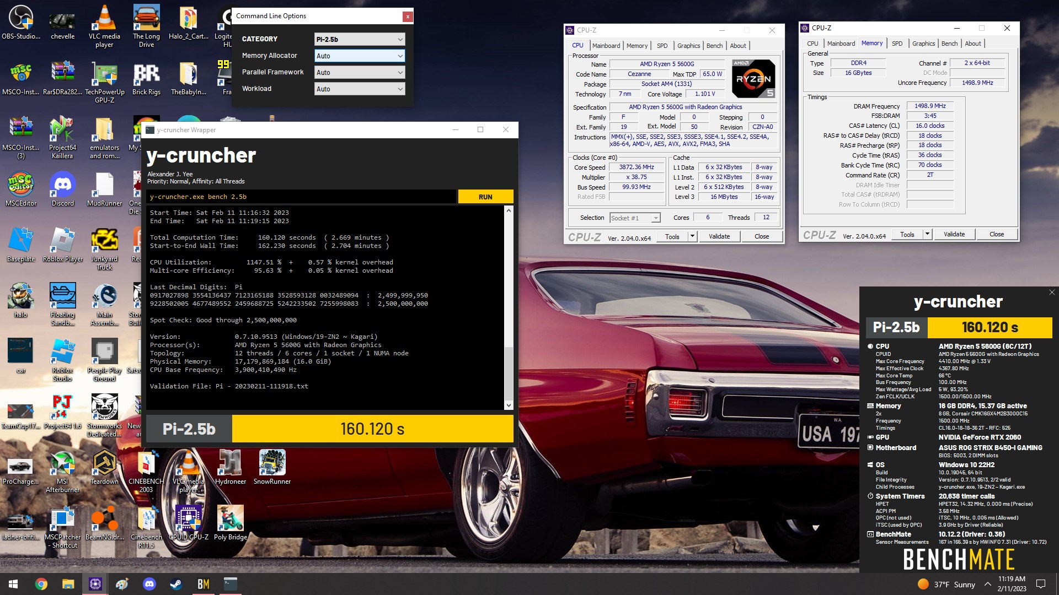Open MSI Afterburner desktop shortcut
Screen dimensions: 1059x595
tap(62, 472)
